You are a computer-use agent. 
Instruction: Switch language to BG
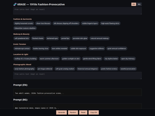pos(139,4)
